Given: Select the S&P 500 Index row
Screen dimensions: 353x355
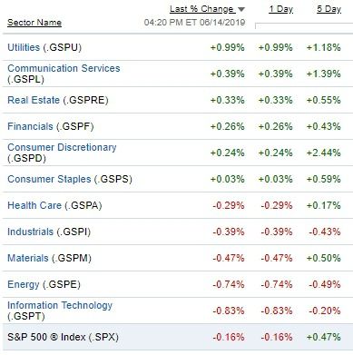Looking at the screenshot, I should click(178, 337).
